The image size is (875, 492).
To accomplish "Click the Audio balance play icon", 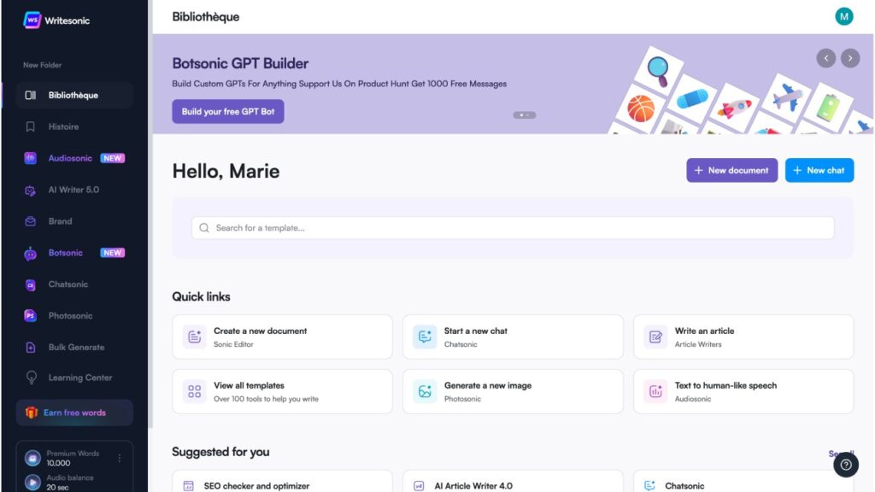I will pos(32,482).
